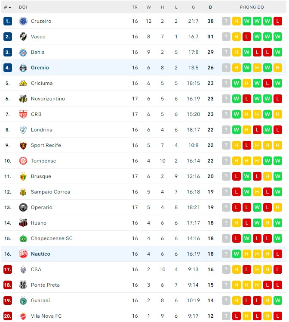This screenshot has height=322, width=289.
Task: Click the number 1 rank badge
Action: [x=7, y=21]
